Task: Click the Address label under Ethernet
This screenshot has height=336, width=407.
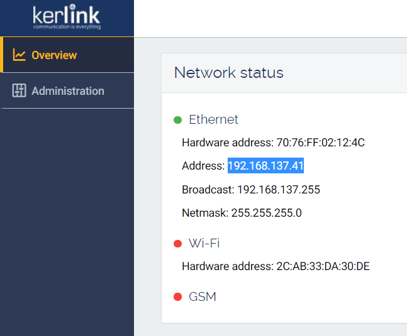Action: click(203, 166)
